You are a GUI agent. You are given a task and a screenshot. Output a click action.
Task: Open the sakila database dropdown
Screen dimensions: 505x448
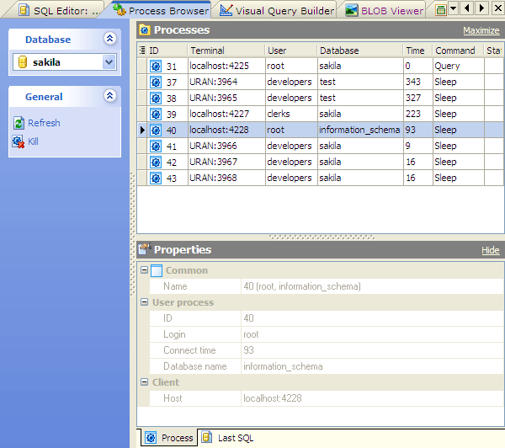coord(109,61)
